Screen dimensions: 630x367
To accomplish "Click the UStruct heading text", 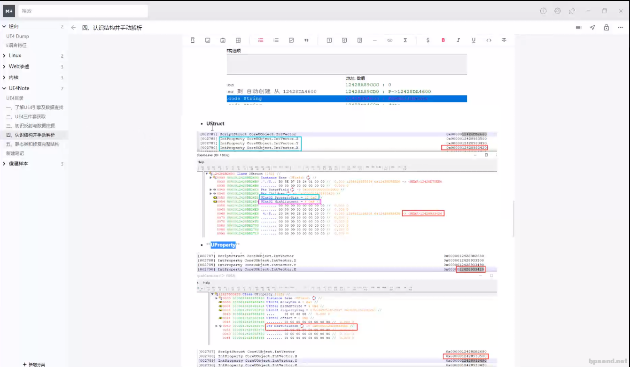I will pos(215,123).
